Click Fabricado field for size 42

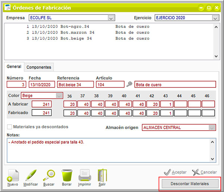tap(153, 113)
